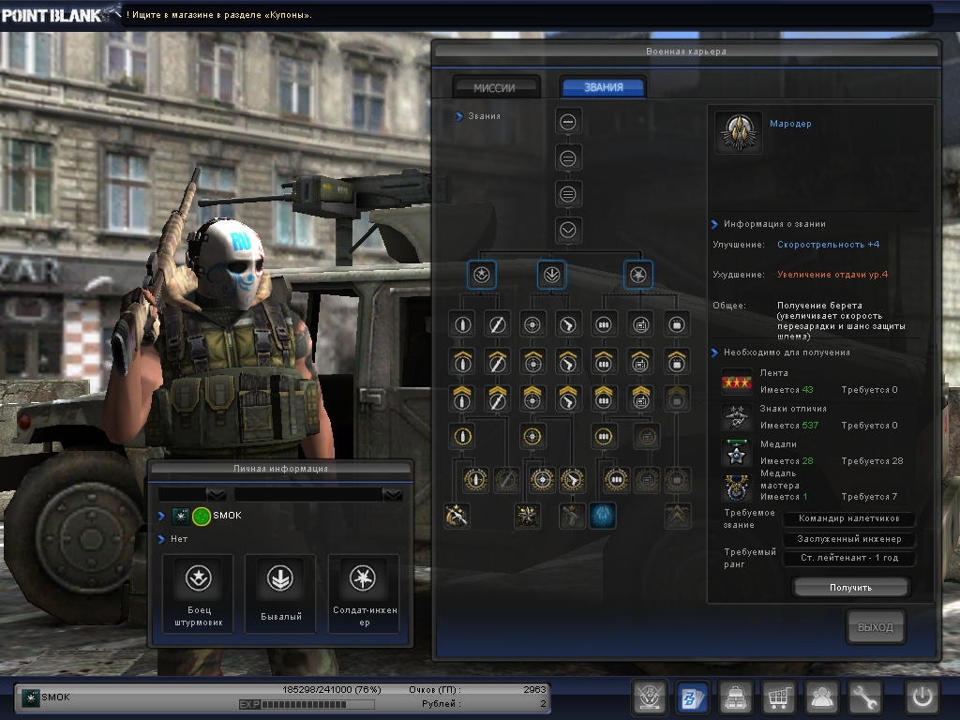The image size is (960, 720).
Task: Select the down-arrow branch rank in tree
Action: coord(551,275)
